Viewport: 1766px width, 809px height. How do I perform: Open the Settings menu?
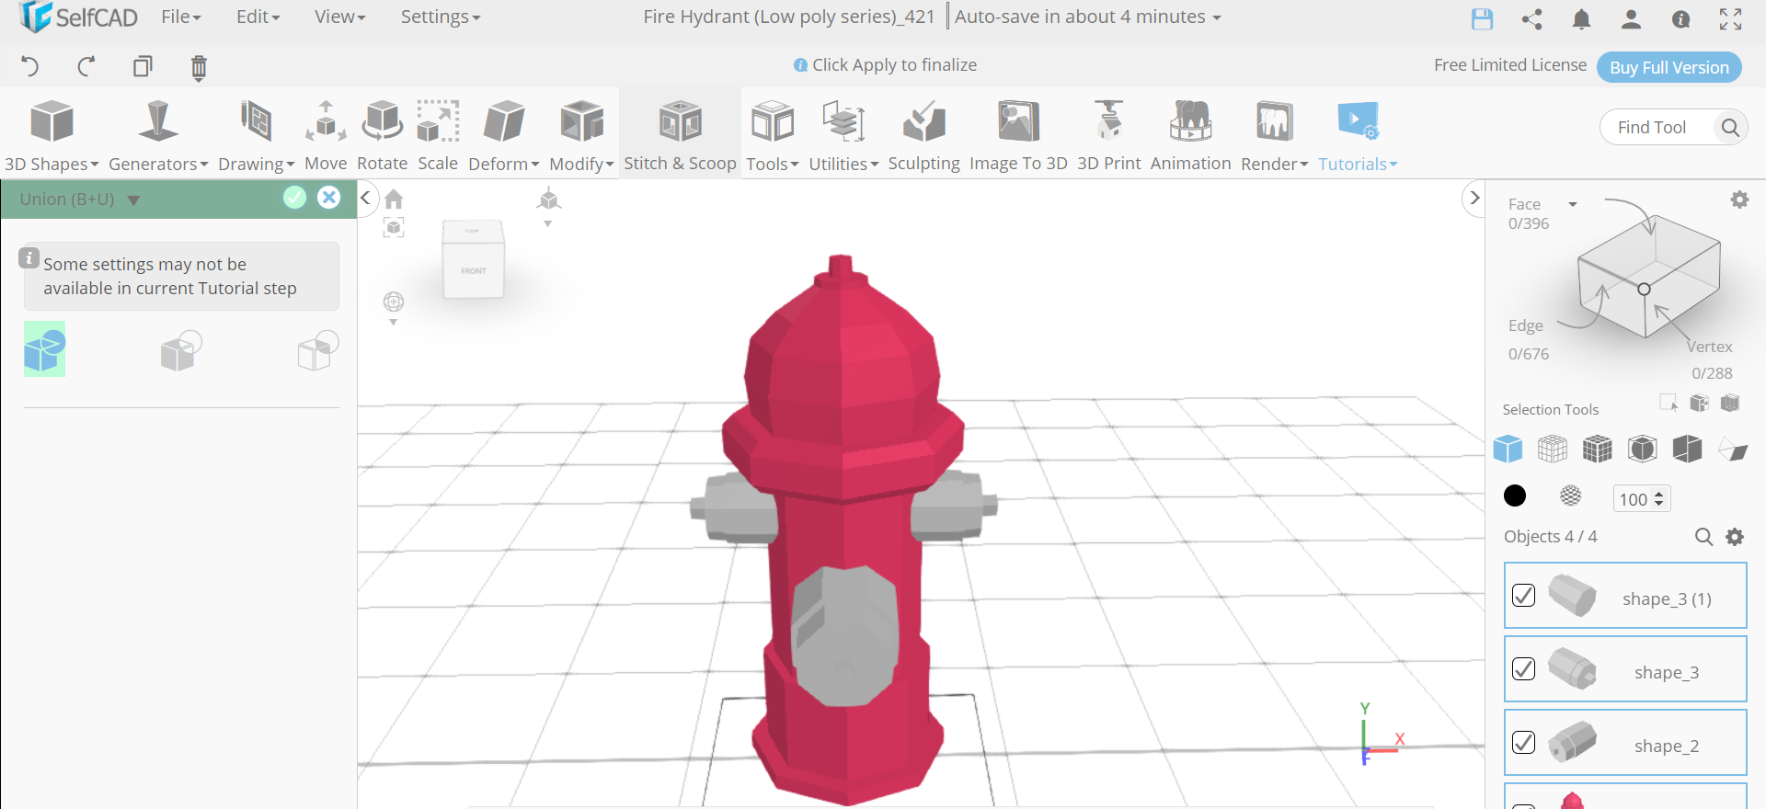click(x=440, y=17)
